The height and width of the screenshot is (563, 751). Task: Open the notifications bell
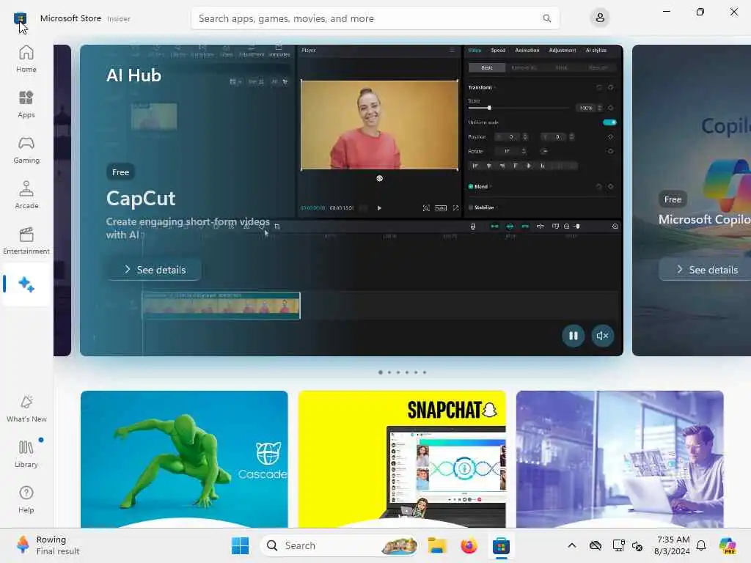(701, 545)
